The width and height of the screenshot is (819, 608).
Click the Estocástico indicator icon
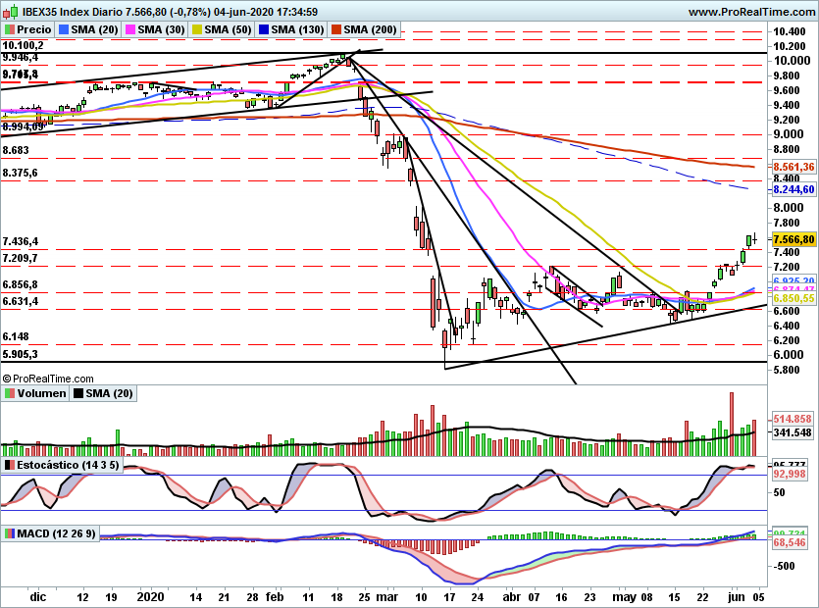point(10,465)
